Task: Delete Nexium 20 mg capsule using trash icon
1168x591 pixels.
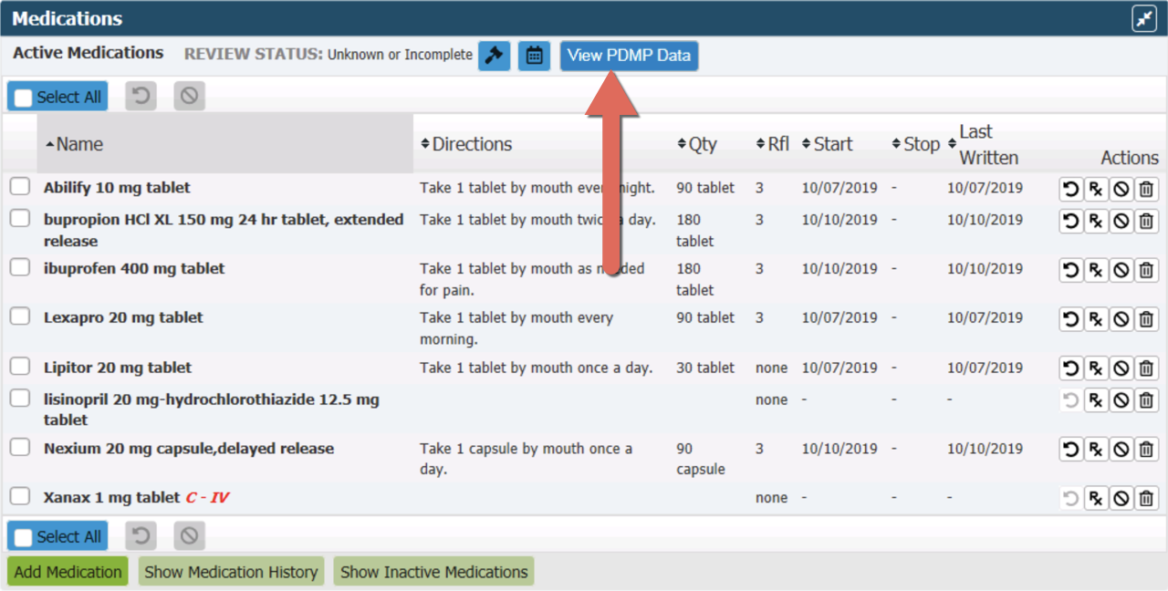Action: (1147, 450)
